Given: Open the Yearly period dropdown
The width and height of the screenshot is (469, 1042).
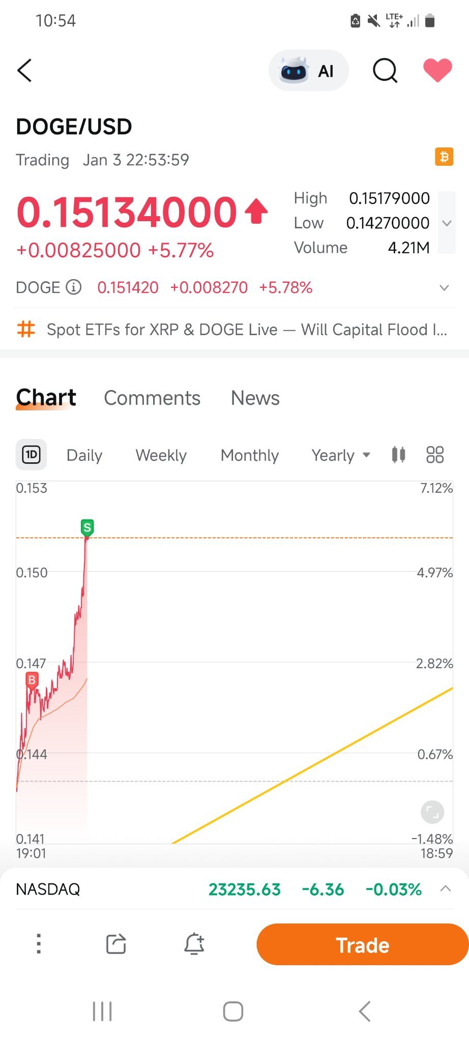Looking at the screenshot, I should (341, 455).
